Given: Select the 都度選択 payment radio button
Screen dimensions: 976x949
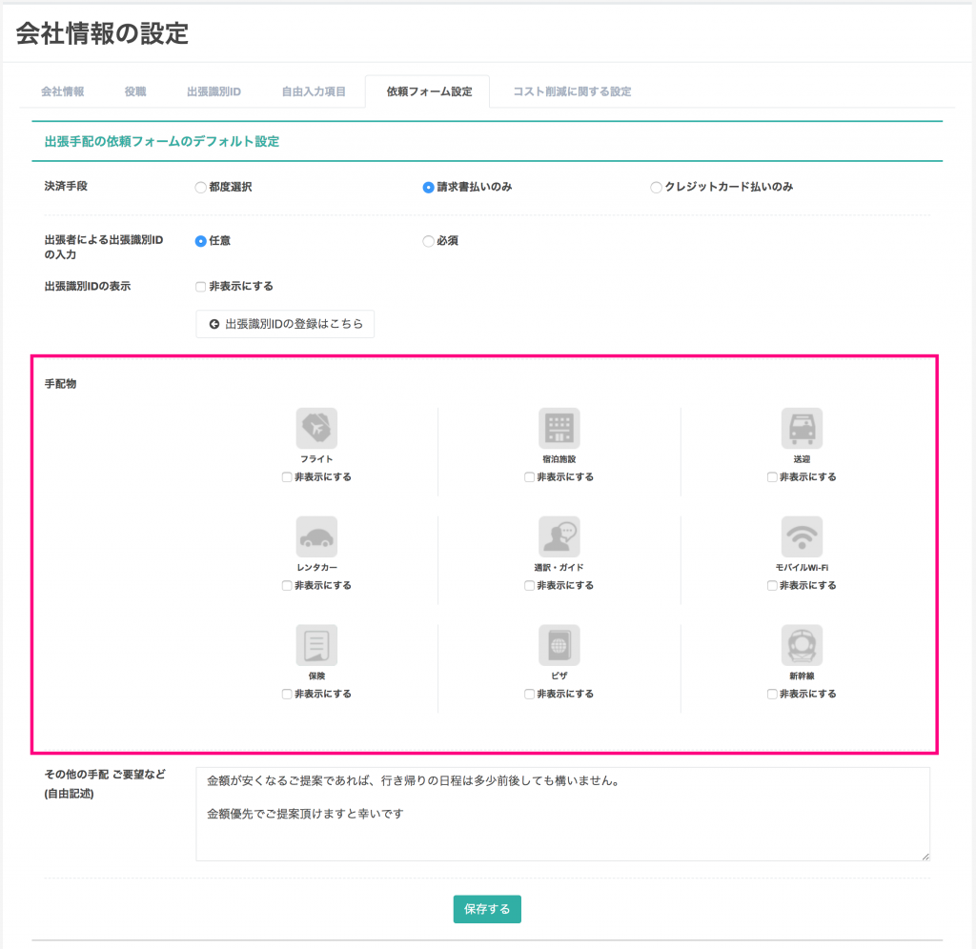Looking at the screenshot, I should coord(201,188).
